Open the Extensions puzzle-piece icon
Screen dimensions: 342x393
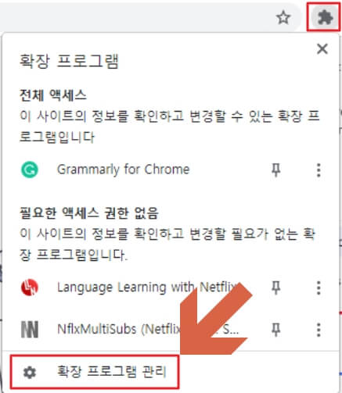325,18
